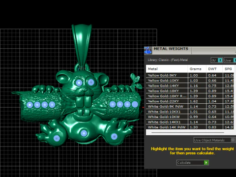Select the pendant bail in the viewport
This screenshot has width=236, height=177.
tap(82, 44)
